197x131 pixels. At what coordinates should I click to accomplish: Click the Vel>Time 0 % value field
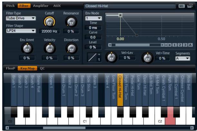162,58
